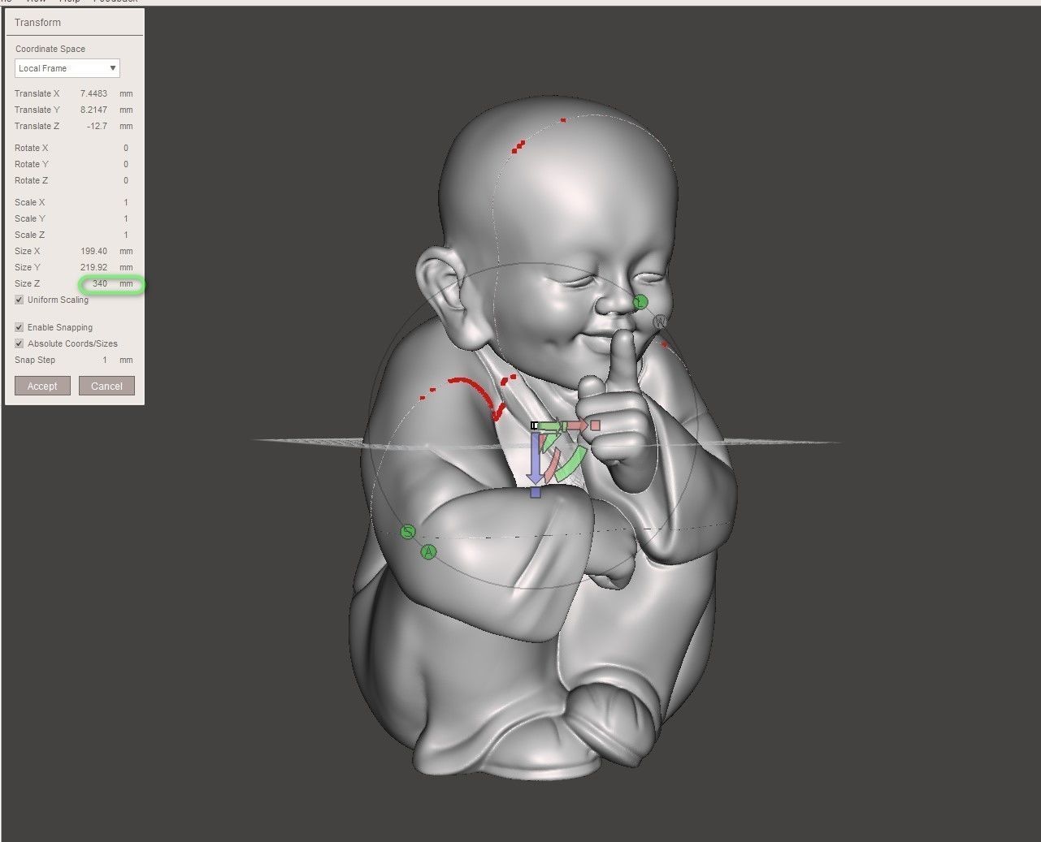The image size is (1041, 842).
Task: Click the Scale Z value field
Action: coord(126,235)
